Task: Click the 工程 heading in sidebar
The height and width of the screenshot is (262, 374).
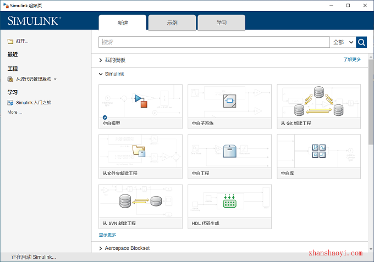Action: [13, 69]
